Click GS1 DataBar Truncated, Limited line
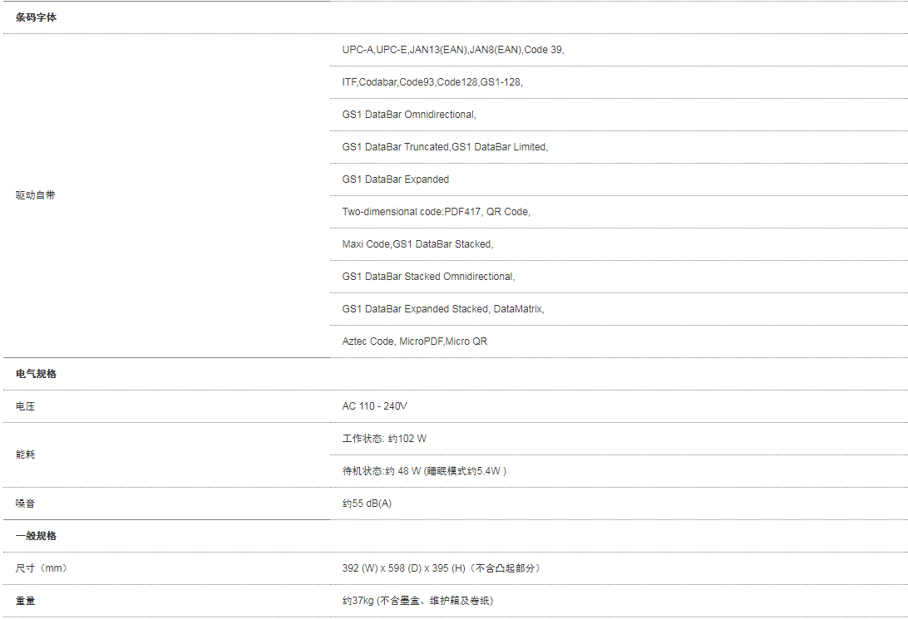Screen dimensions: 908x619 pyautogui.click(x=445, y=147)
